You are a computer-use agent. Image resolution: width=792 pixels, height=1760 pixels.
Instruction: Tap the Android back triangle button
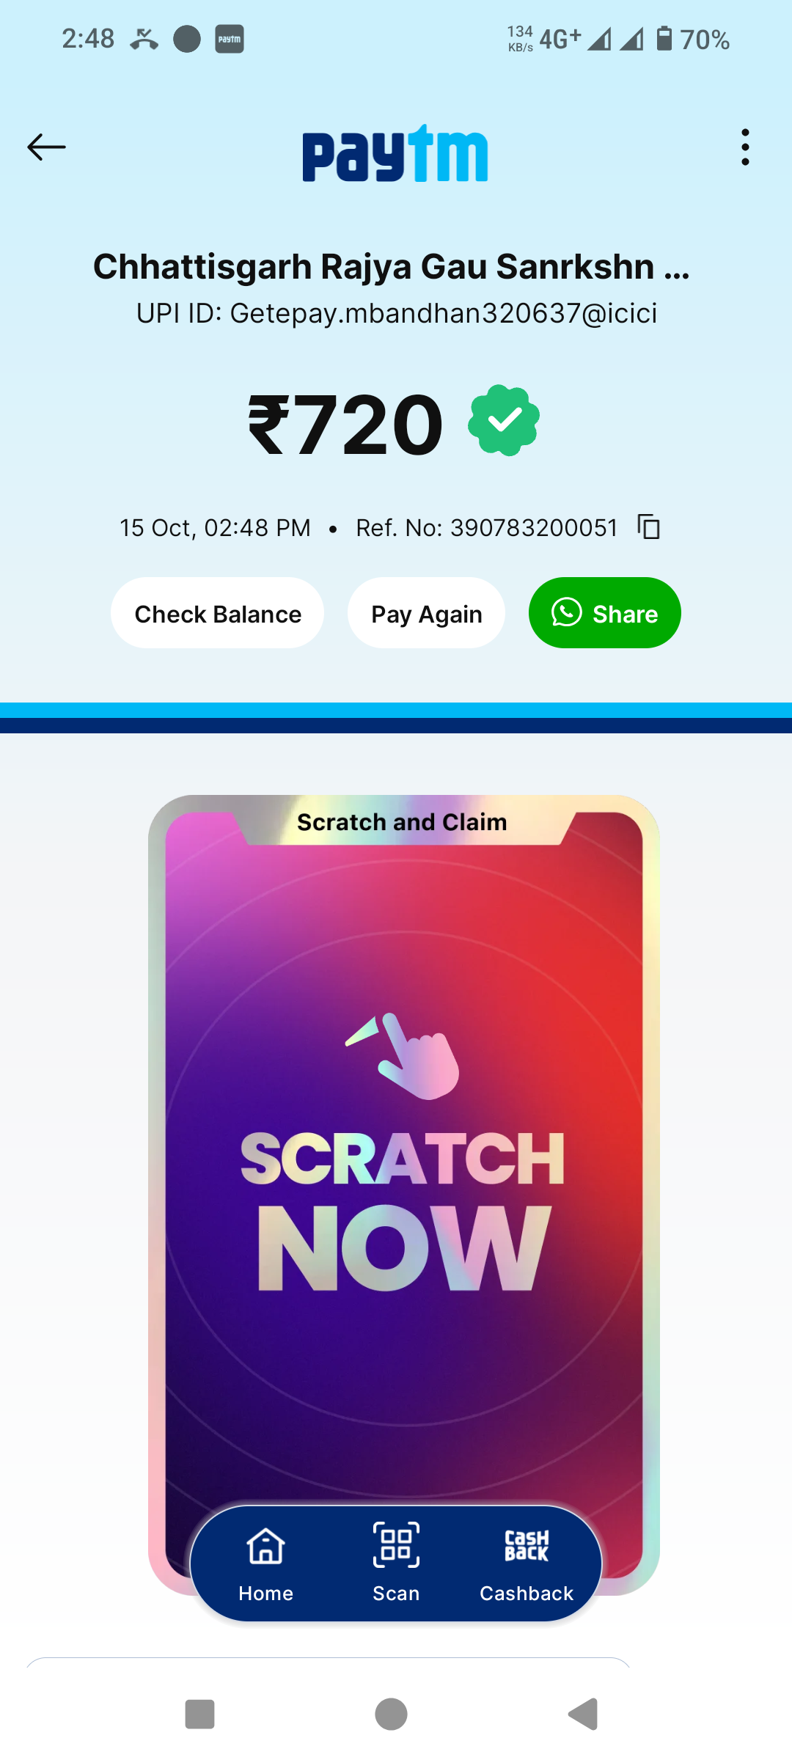pos(584,1715)
